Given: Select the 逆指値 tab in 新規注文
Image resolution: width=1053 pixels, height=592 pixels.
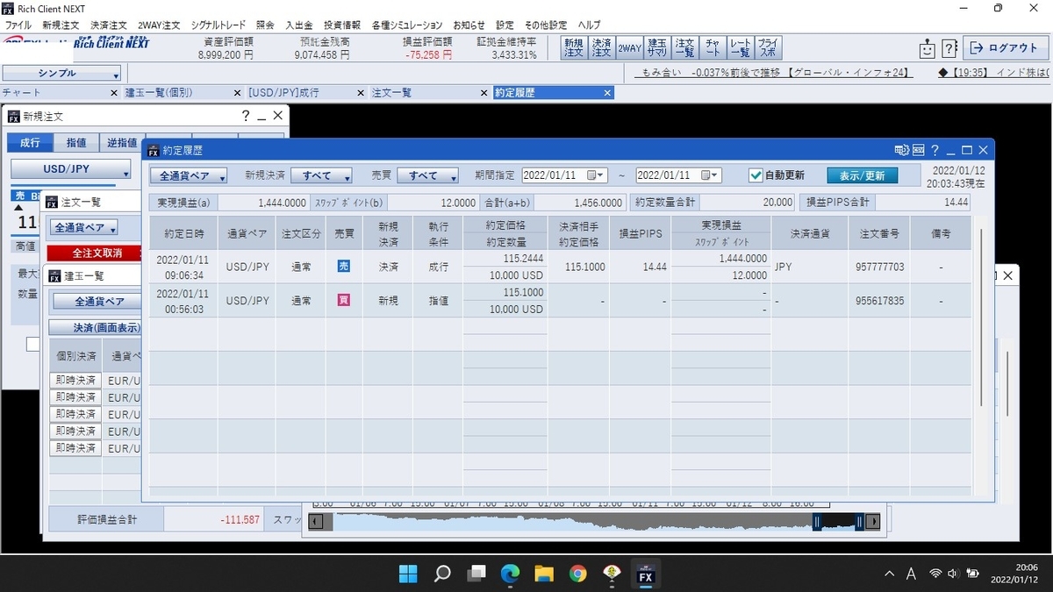Looking at the screenshot, I should coord(121,142).
